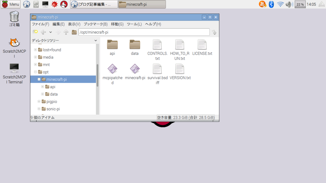326x183 pixels.
Task: Open the data folder icon in file pane
Action: (135, 44)
